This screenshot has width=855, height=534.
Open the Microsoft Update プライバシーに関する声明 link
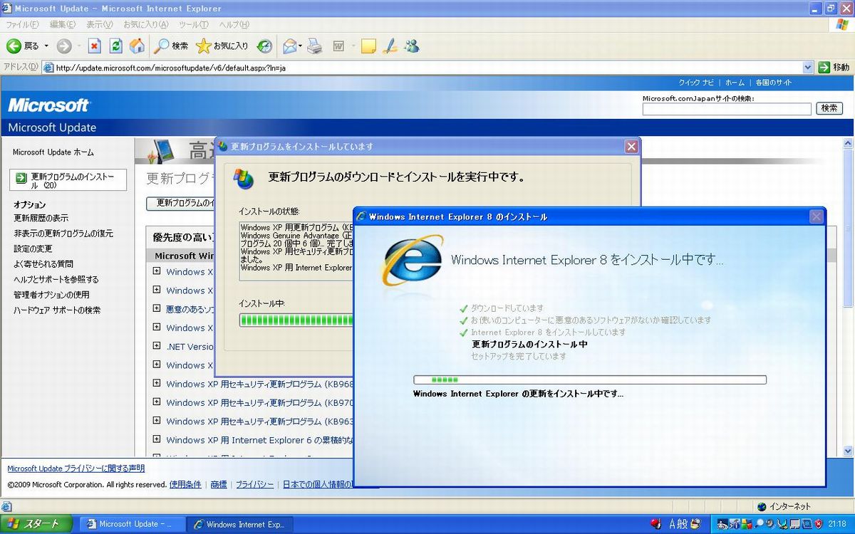coord(76,468)
